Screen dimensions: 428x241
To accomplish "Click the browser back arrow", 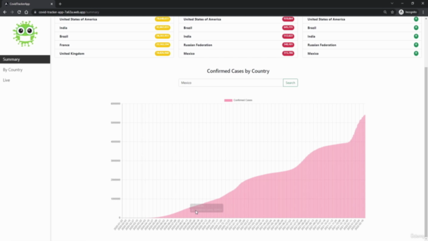I will (x=5, y=12).
